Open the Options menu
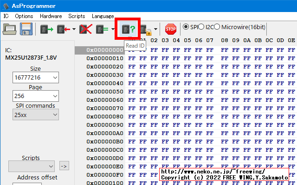Viewport: 297px width, 185px height. pos(24,16)
